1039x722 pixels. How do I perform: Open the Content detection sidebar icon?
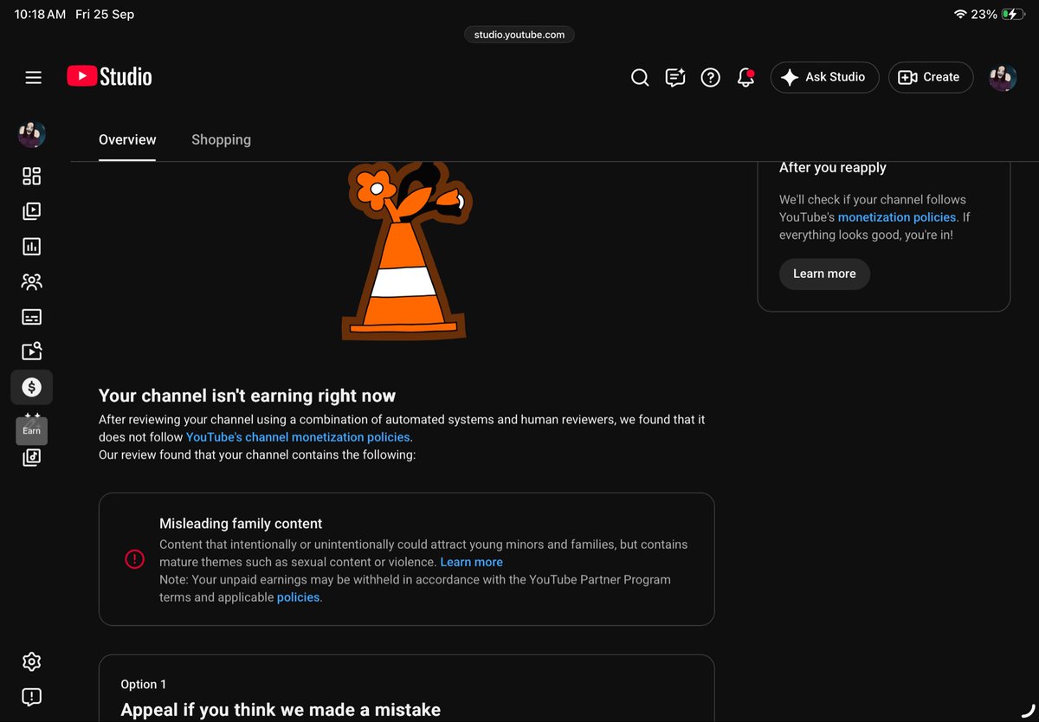[32, 351]
